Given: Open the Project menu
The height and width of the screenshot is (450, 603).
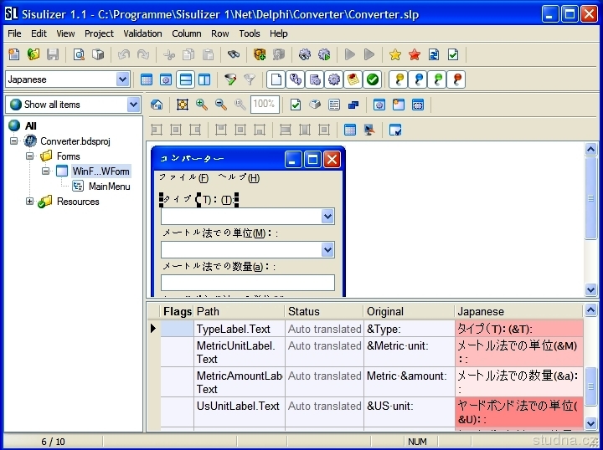Looking at the screenshot, I should 99,33.
